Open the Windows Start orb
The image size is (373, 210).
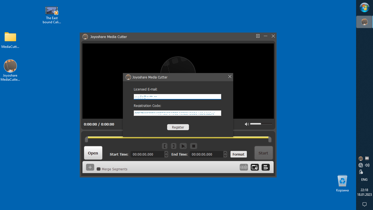coord(364,7)
